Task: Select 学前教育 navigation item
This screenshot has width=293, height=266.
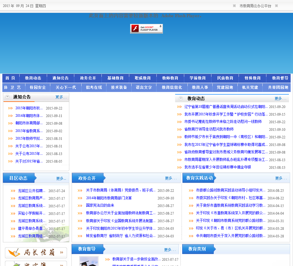Action: 198,78
